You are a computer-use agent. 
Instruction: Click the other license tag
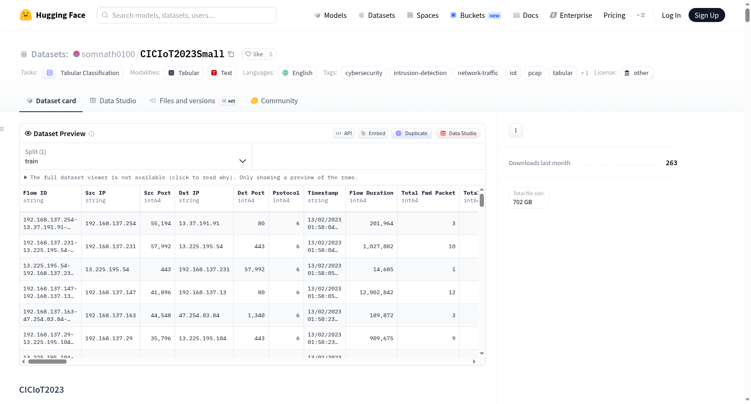[x=637, y=73]
